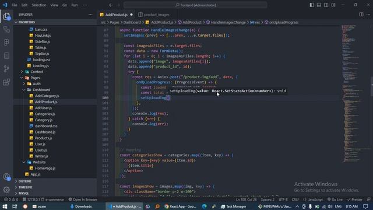Open the Accounts icon in activity bar
The image size is (373, 210).
6,177
